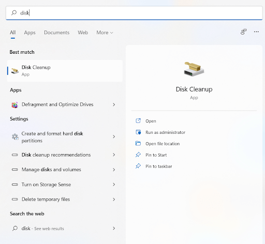Select the Web filter tab

[83, 33]
